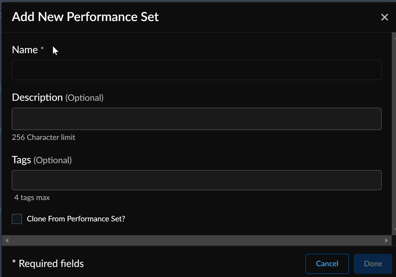
Task: Click the horizontal scrollbar left arrow
Action: pos(7,240)
